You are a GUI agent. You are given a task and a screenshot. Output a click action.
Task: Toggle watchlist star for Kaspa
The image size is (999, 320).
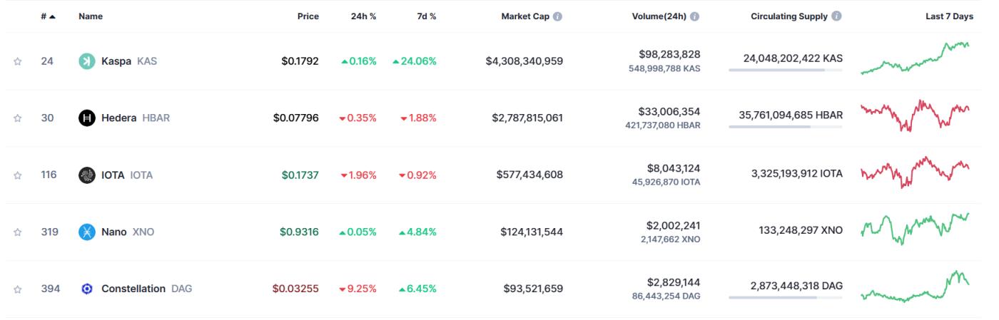(18, 61)
